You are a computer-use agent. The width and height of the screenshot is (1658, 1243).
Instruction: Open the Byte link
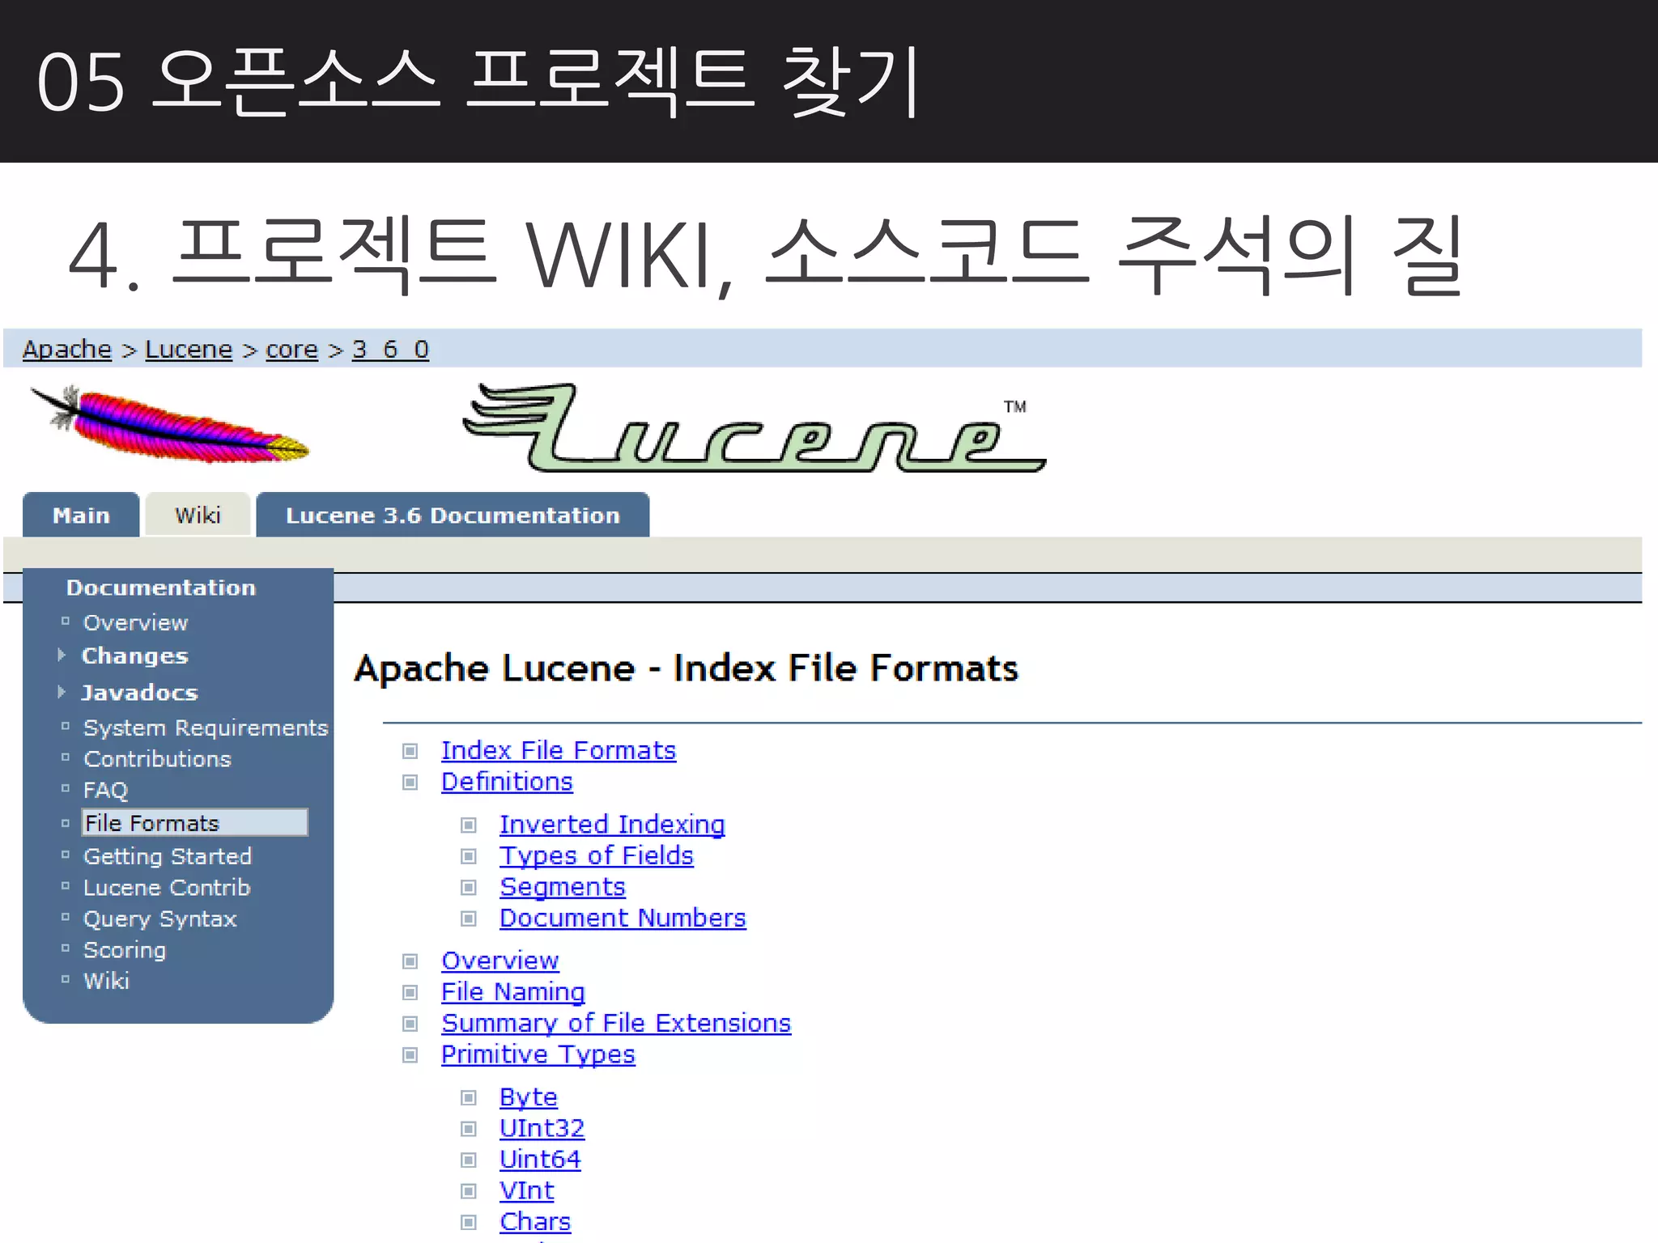coord(529,1097)
